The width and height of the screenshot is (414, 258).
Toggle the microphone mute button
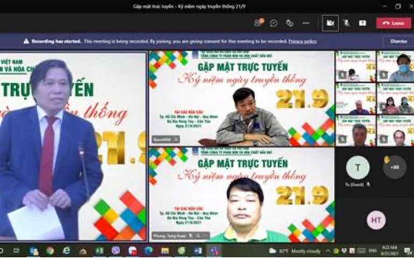346,23
